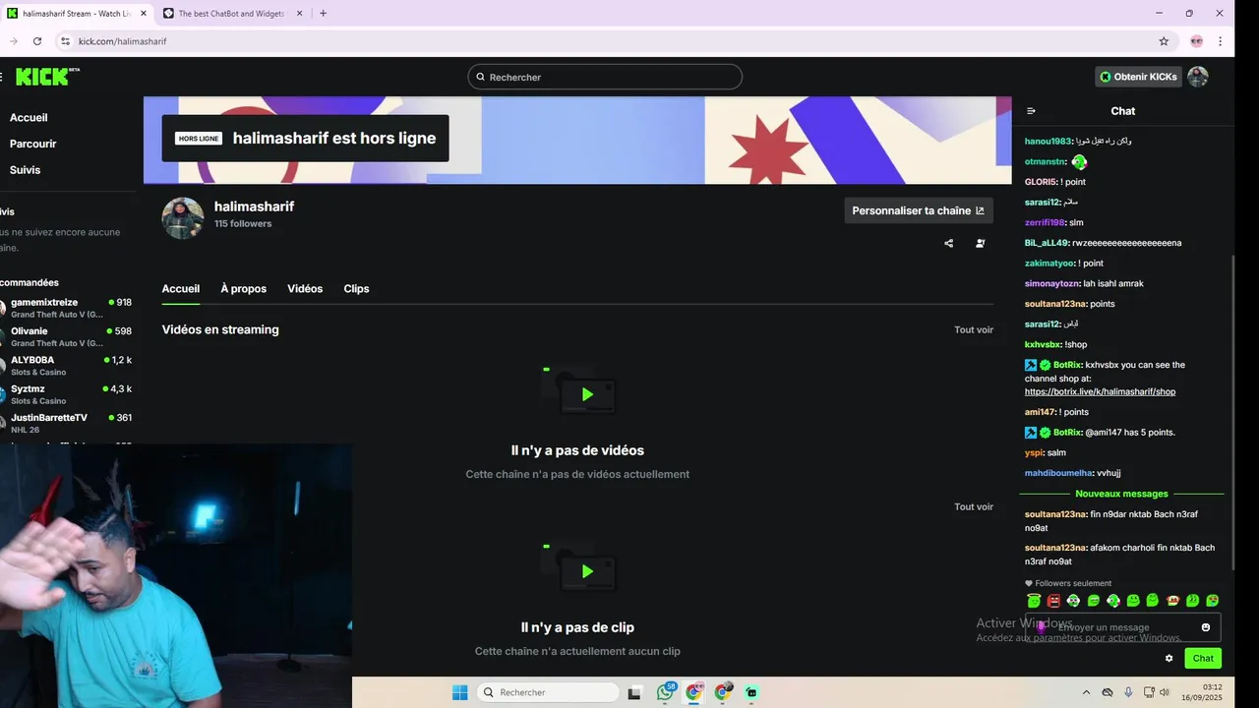
Task: Open the Accueil channel tab
Action: pos(181,289)
